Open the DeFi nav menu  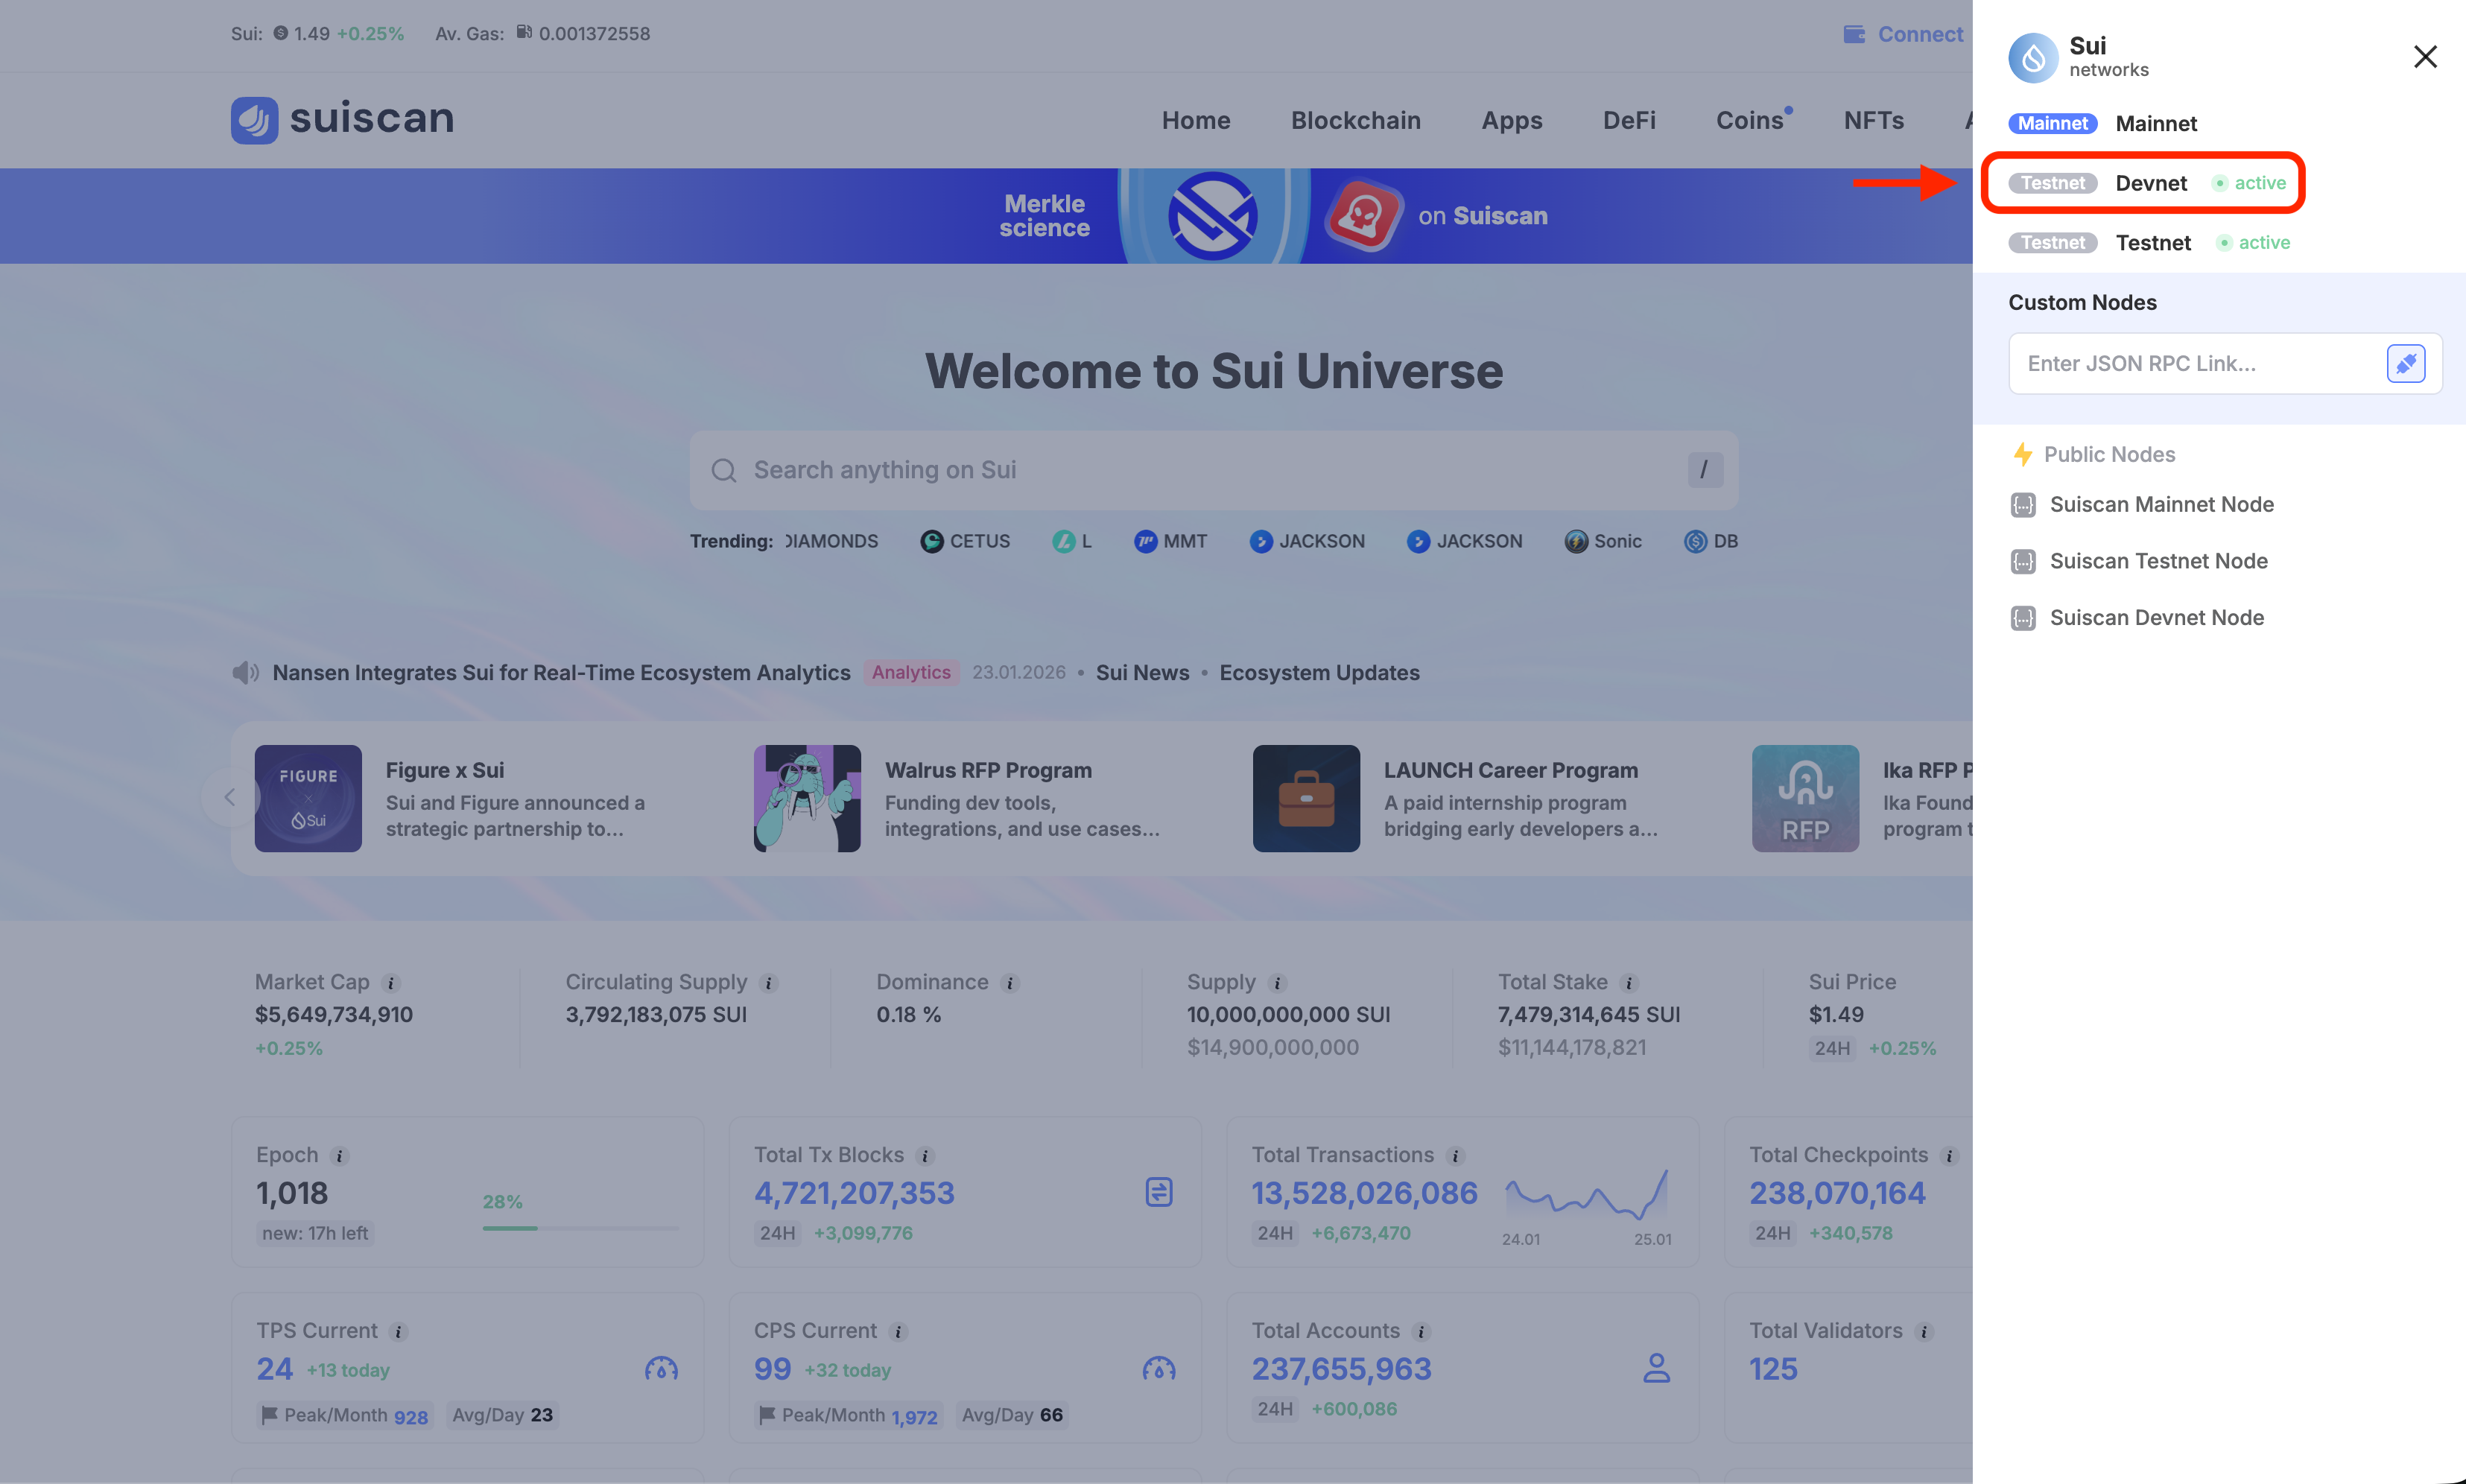[1628, 120]
